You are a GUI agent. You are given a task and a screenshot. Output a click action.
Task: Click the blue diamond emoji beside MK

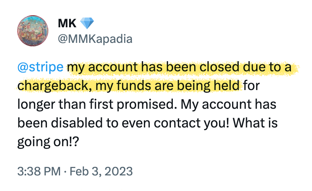pyautogui.click(x=87, y=23)
